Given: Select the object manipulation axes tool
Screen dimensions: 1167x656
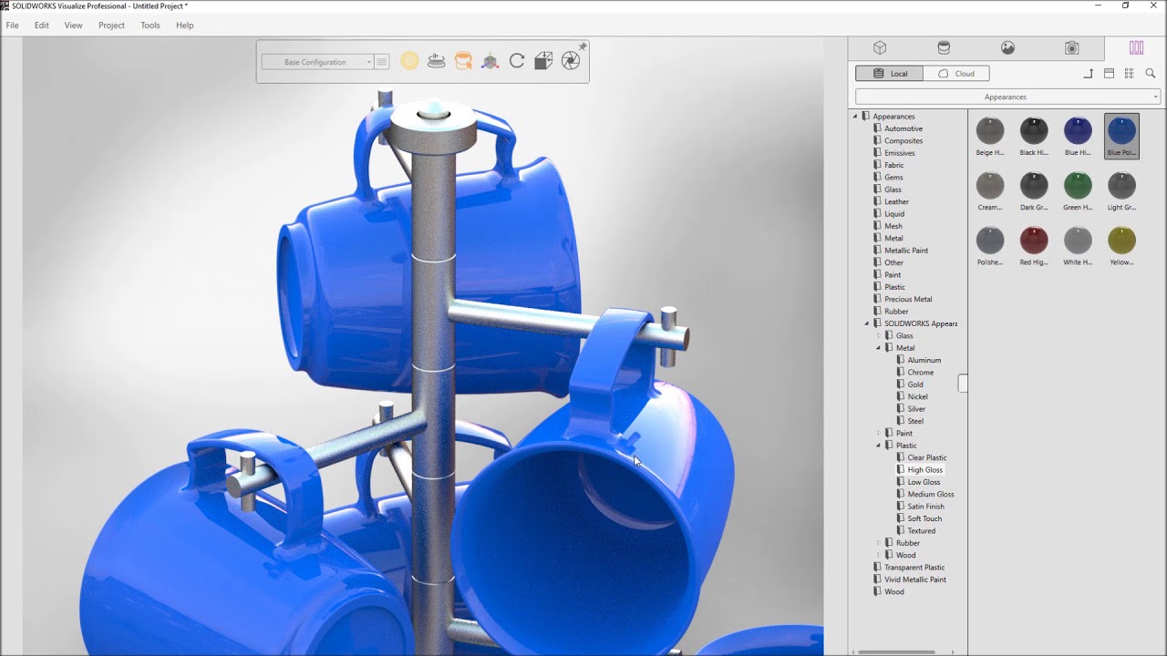Looking at the screenshot, I should (x=491, y=61).
